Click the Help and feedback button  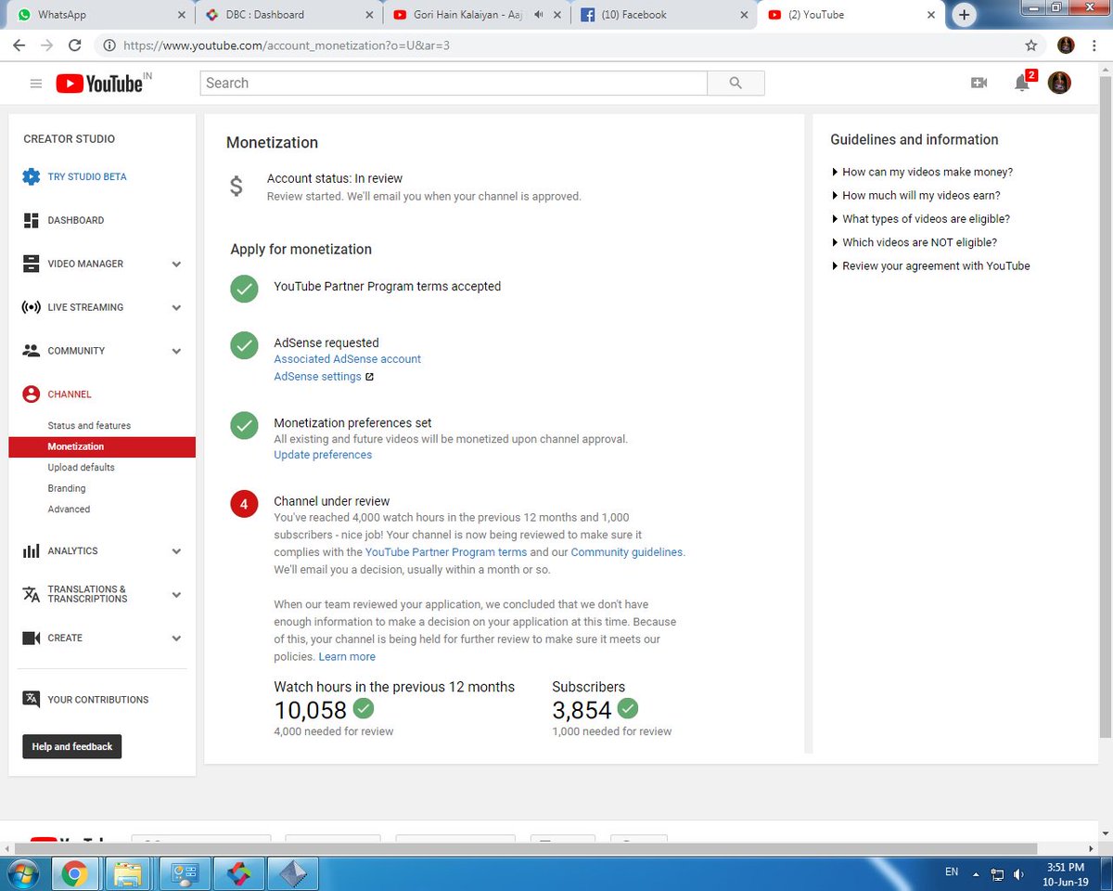pos(72,747)
